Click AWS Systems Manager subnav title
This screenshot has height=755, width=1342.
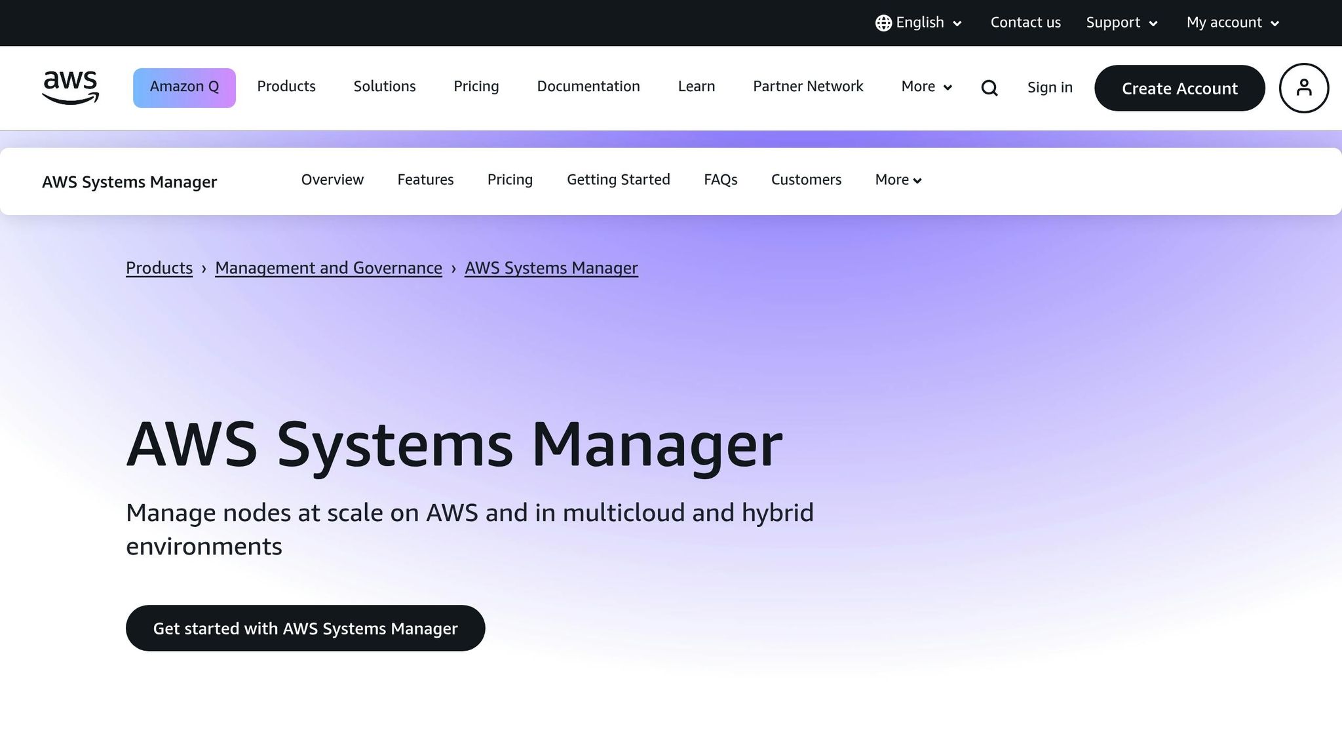129,182
